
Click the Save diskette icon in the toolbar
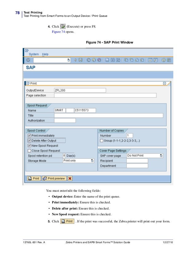pos(80,60)
